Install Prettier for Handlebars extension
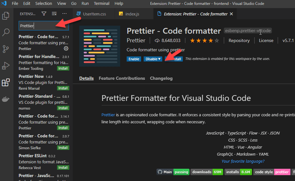This screenshot has height=181, width=295. 63,68
